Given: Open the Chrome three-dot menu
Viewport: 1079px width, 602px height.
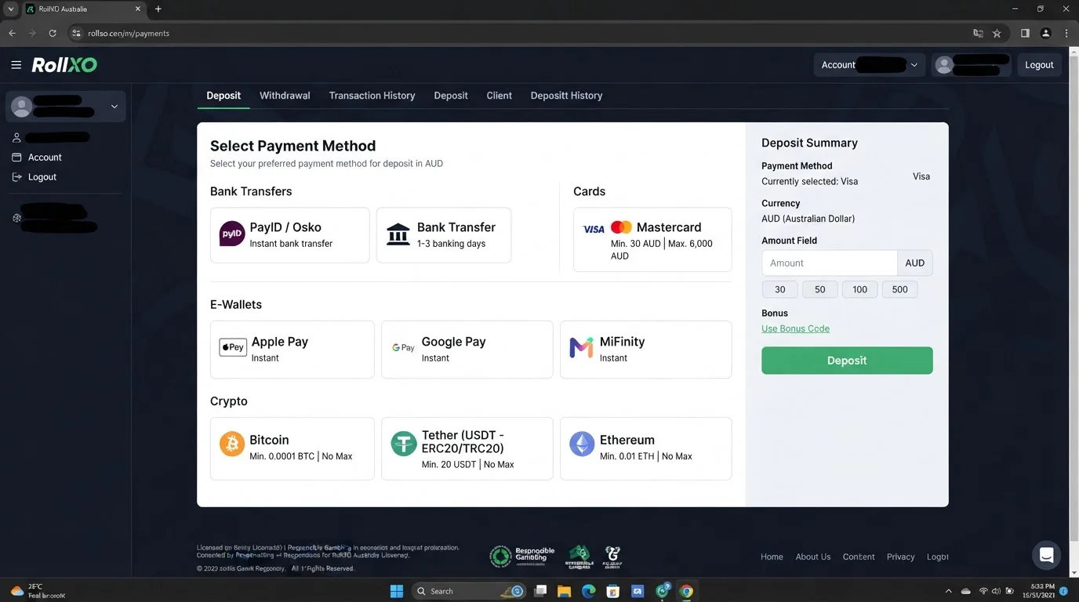Looking at the screenshot, I should point(1066,33).
